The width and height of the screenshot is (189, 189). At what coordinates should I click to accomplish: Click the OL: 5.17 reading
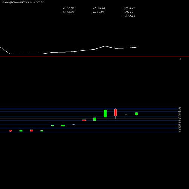coord(129,16)
